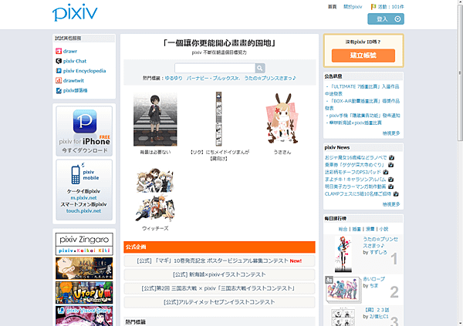Click the ゆるゆり popular tag
Viewport: 463px width, 326px height.
click(x=174, y=78)
